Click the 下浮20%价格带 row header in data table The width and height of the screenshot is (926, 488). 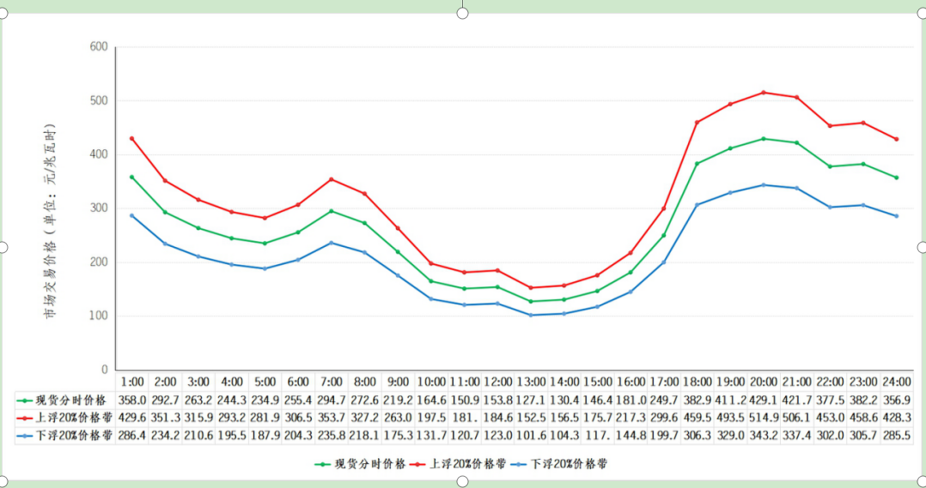[x=65, y=435]
